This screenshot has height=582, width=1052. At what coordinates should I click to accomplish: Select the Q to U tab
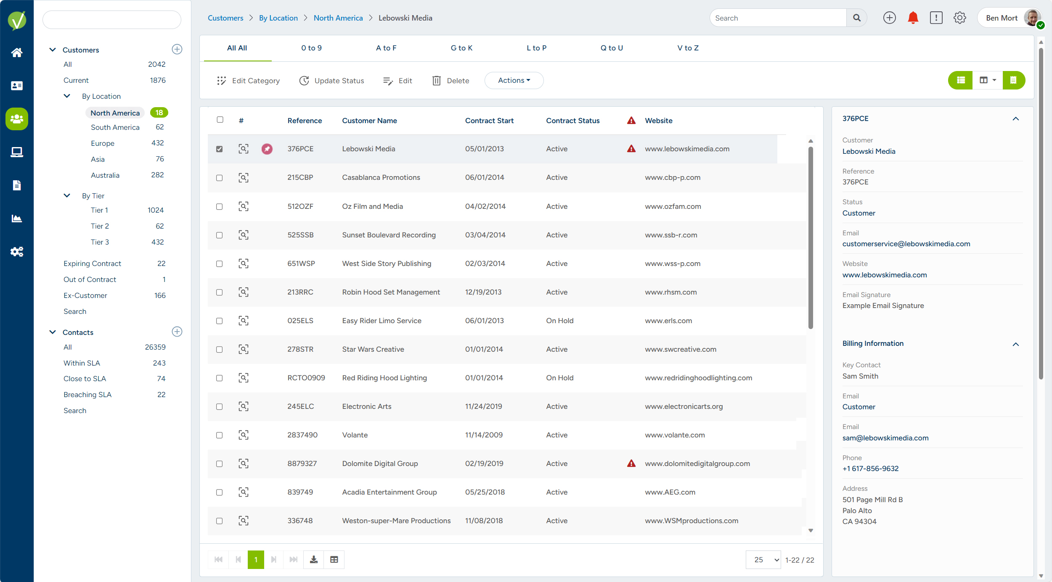click(612, 48)
